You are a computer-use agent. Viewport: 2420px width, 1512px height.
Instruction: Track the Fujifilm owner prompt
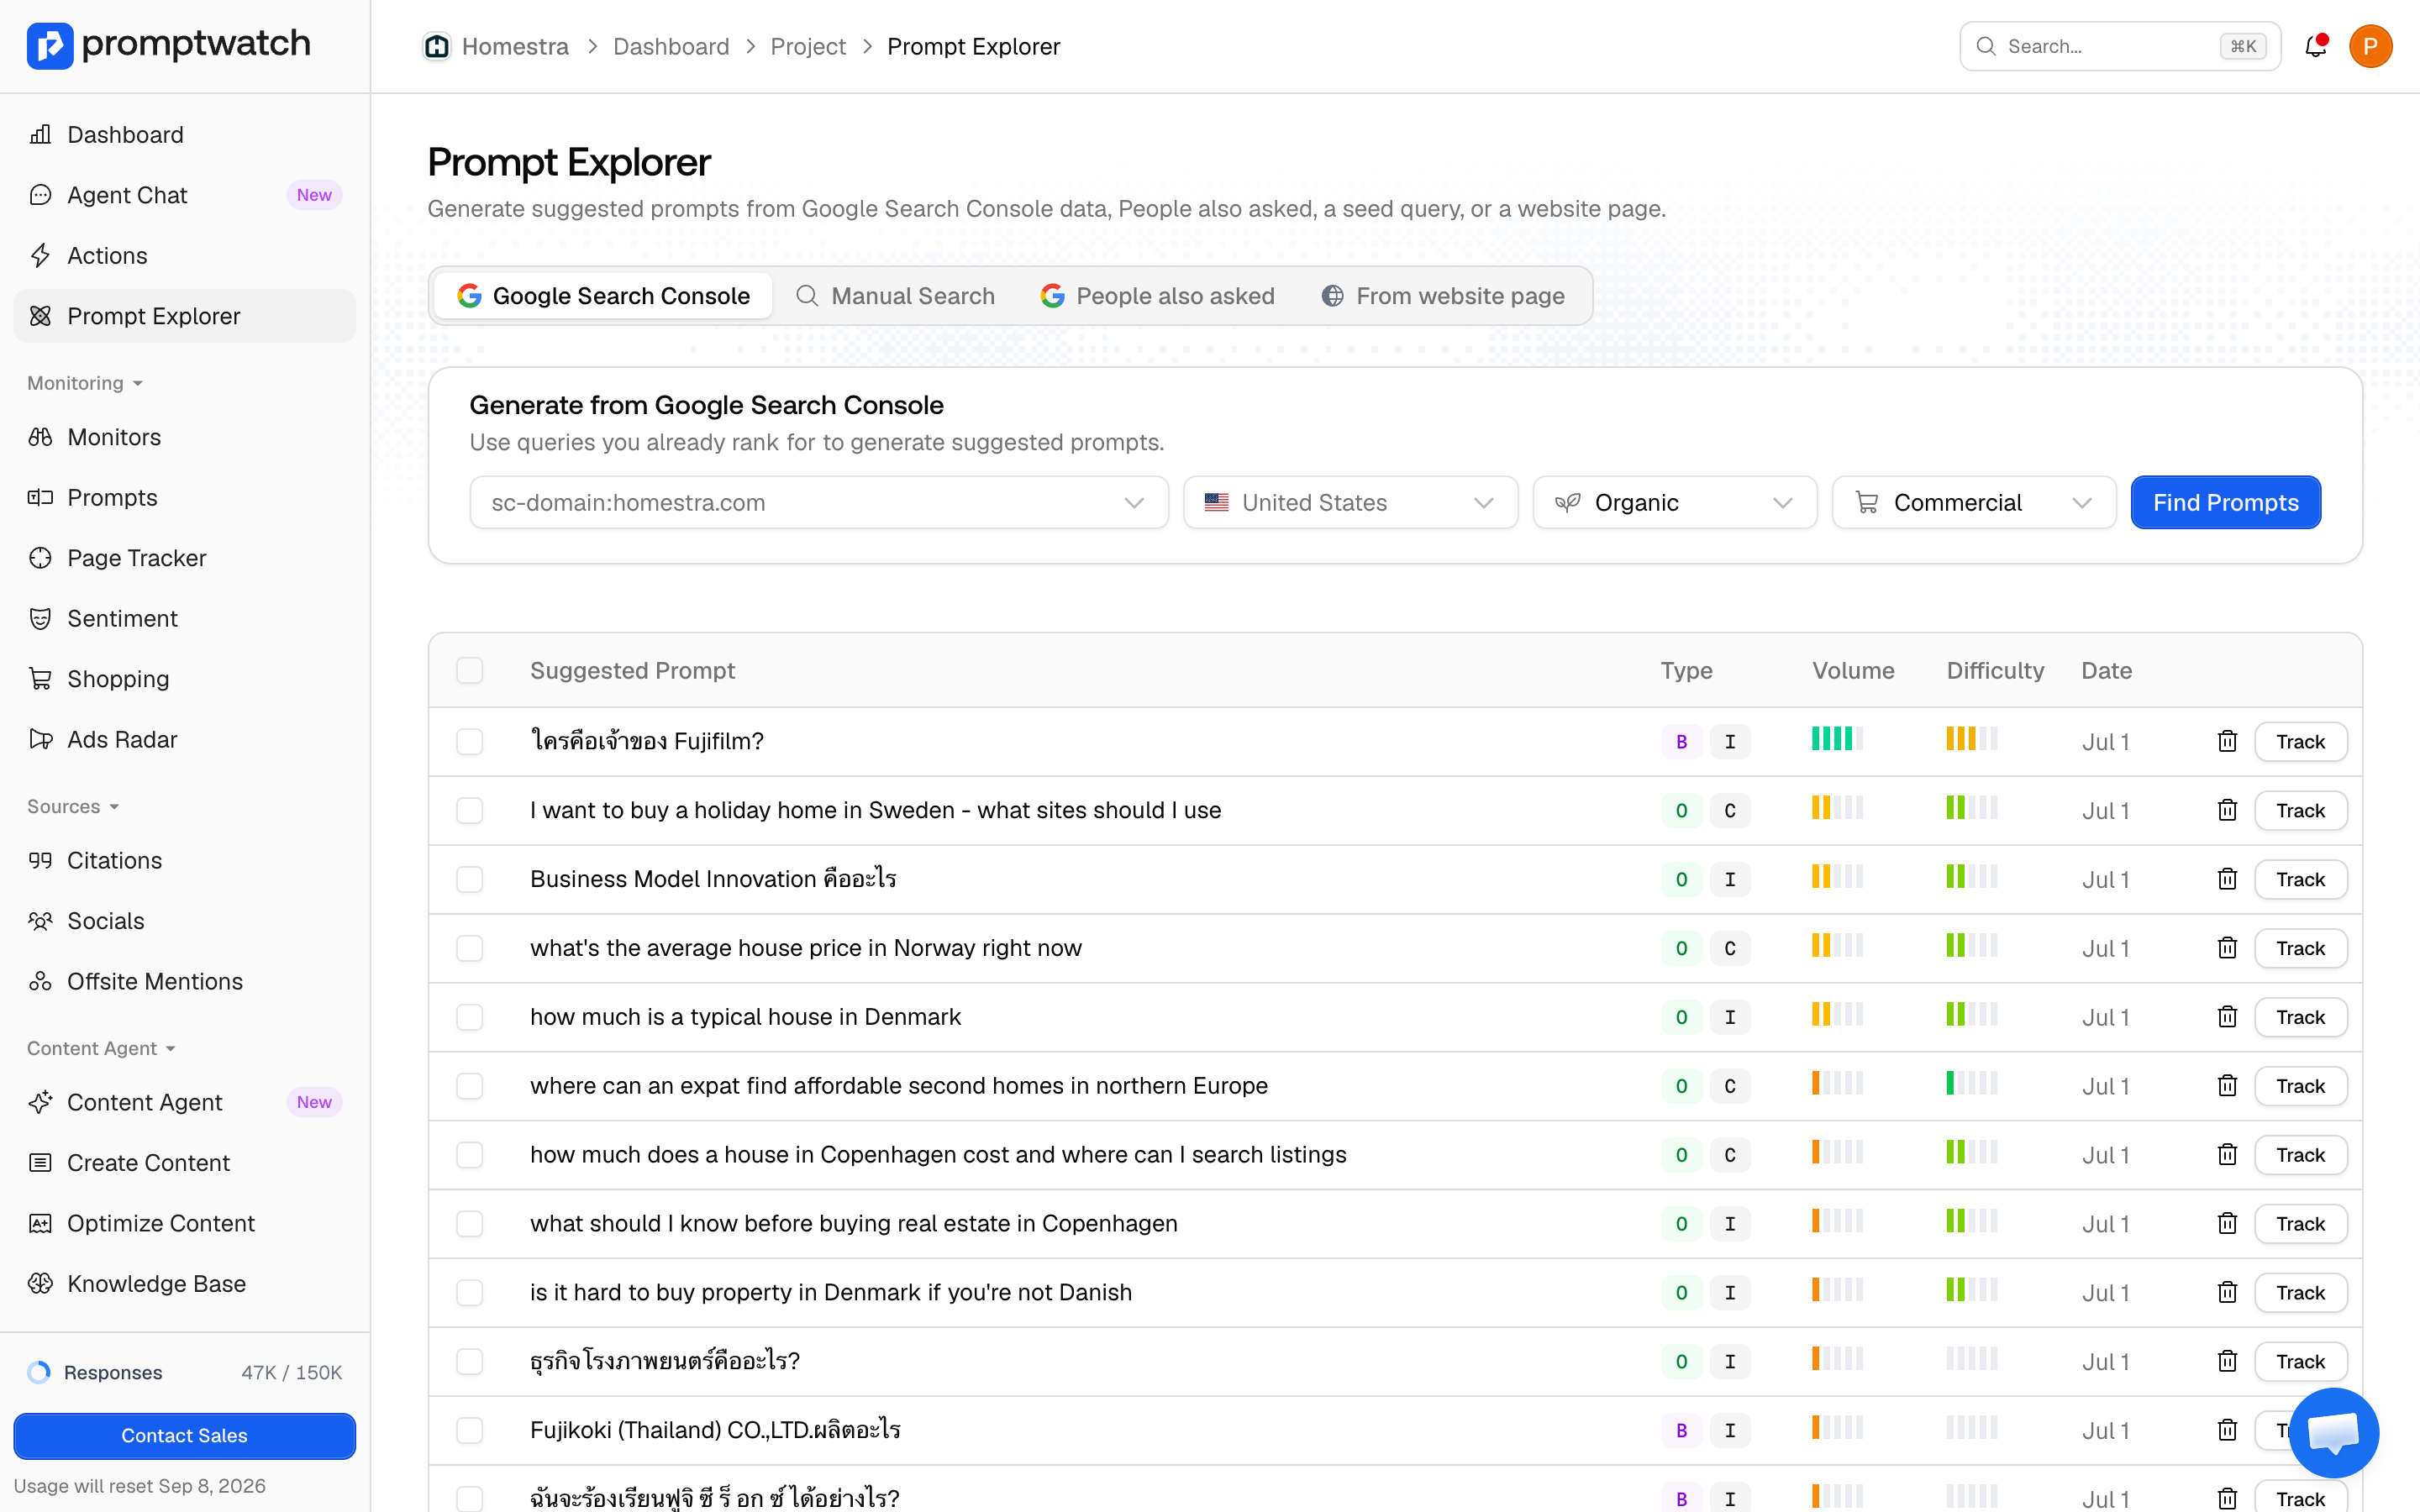2300,741
